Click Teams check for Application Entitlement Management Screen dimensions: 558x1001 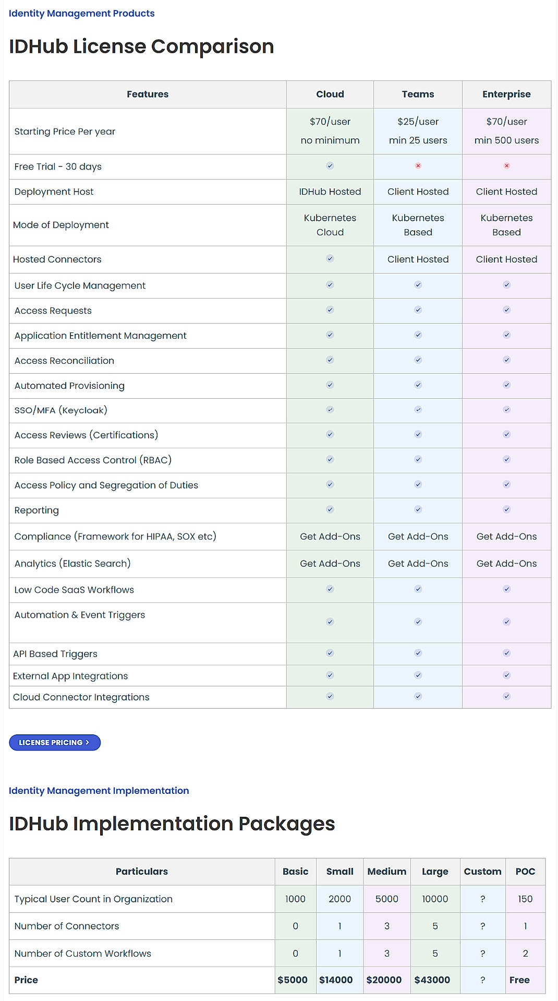click(x=418, y=335)
